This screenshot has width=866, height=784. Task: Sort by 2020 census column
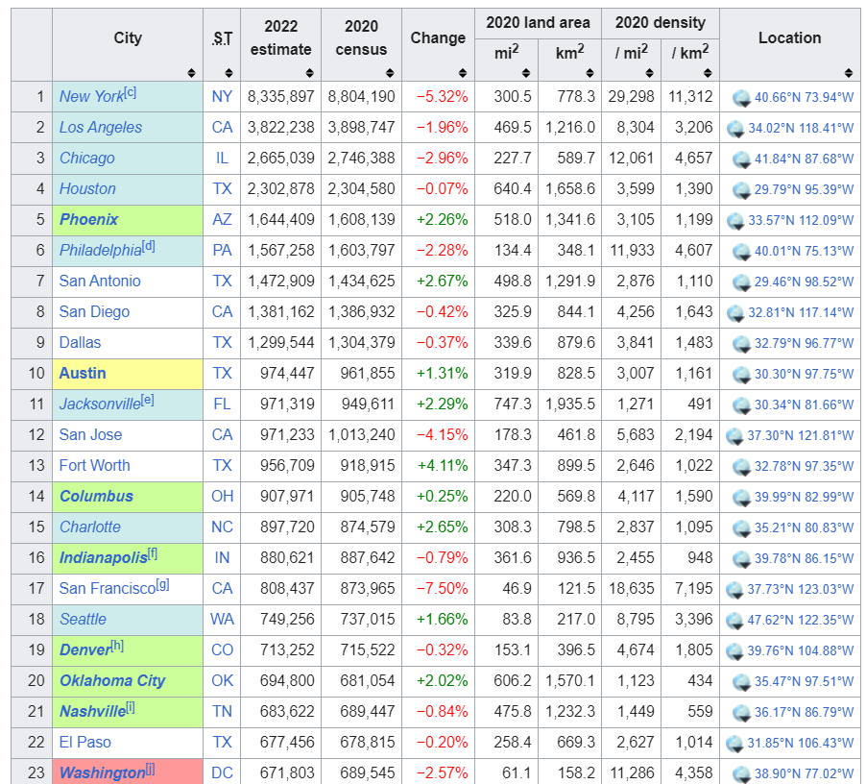390,73
